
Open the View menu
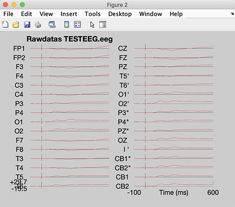(46, 14)
